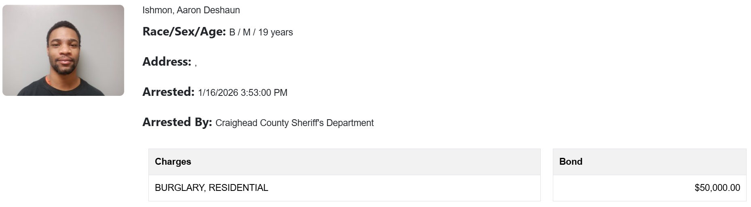Click the Bond table header

571,161
